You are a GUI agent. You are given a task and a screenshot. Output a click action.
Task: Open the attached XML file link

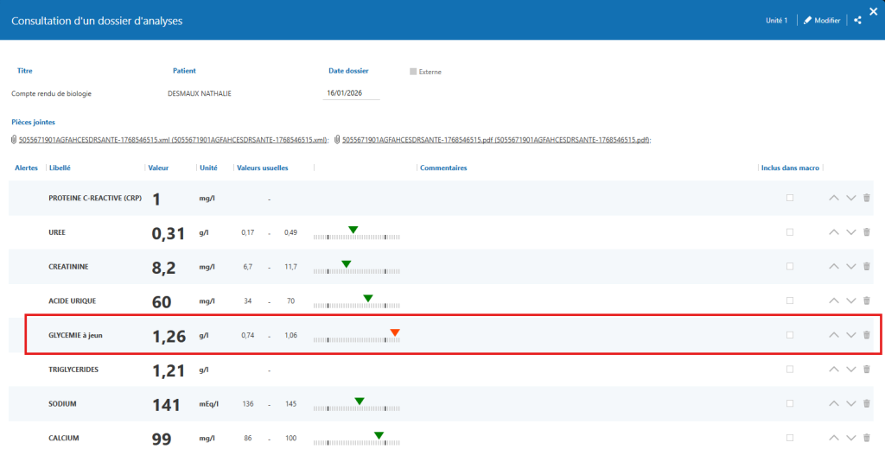coord(173,139)
